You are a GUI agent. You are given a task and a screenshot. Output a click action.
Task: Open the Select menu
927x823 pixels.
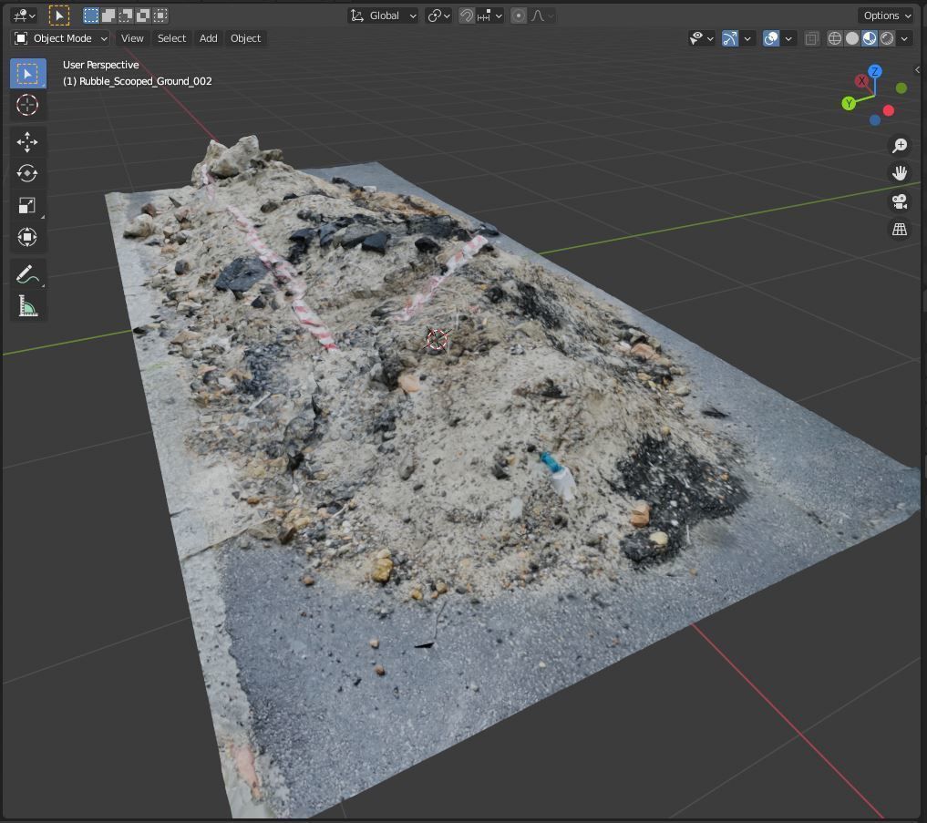171,38
